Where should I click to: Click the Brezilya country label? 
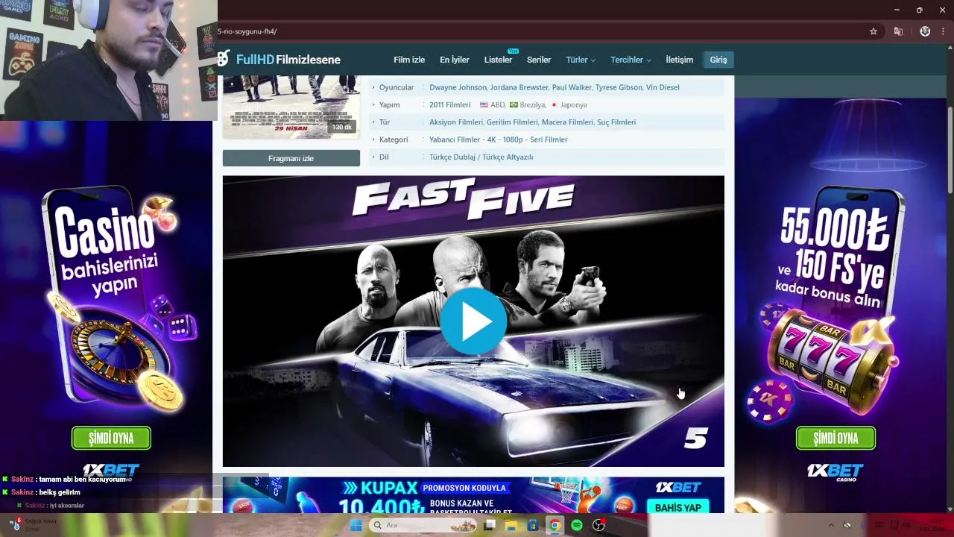pyautogui.click(x=533, y=105)
